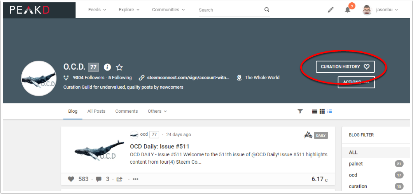Click the location pin icon

[239, 78]
